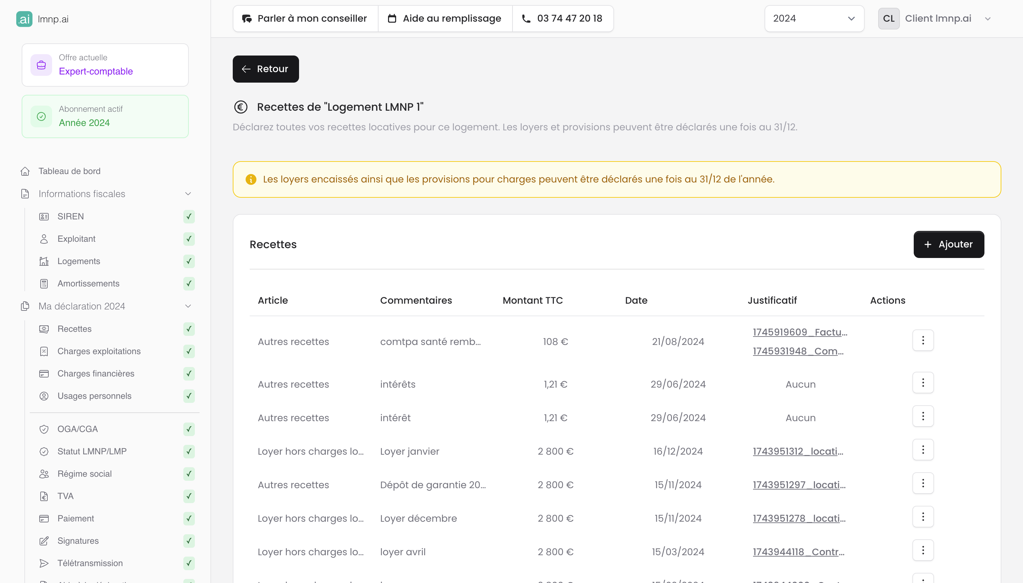Click the Retour back button
The image size is (1023, 583).
point(266,69)
